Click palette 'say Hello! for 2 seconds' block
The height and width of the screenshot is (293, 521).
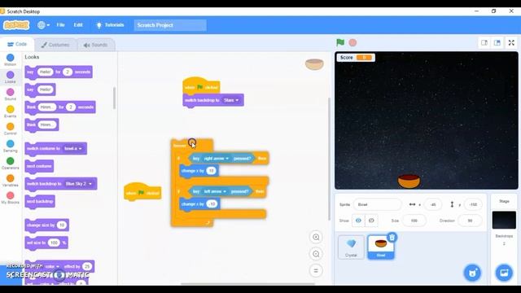59,72
